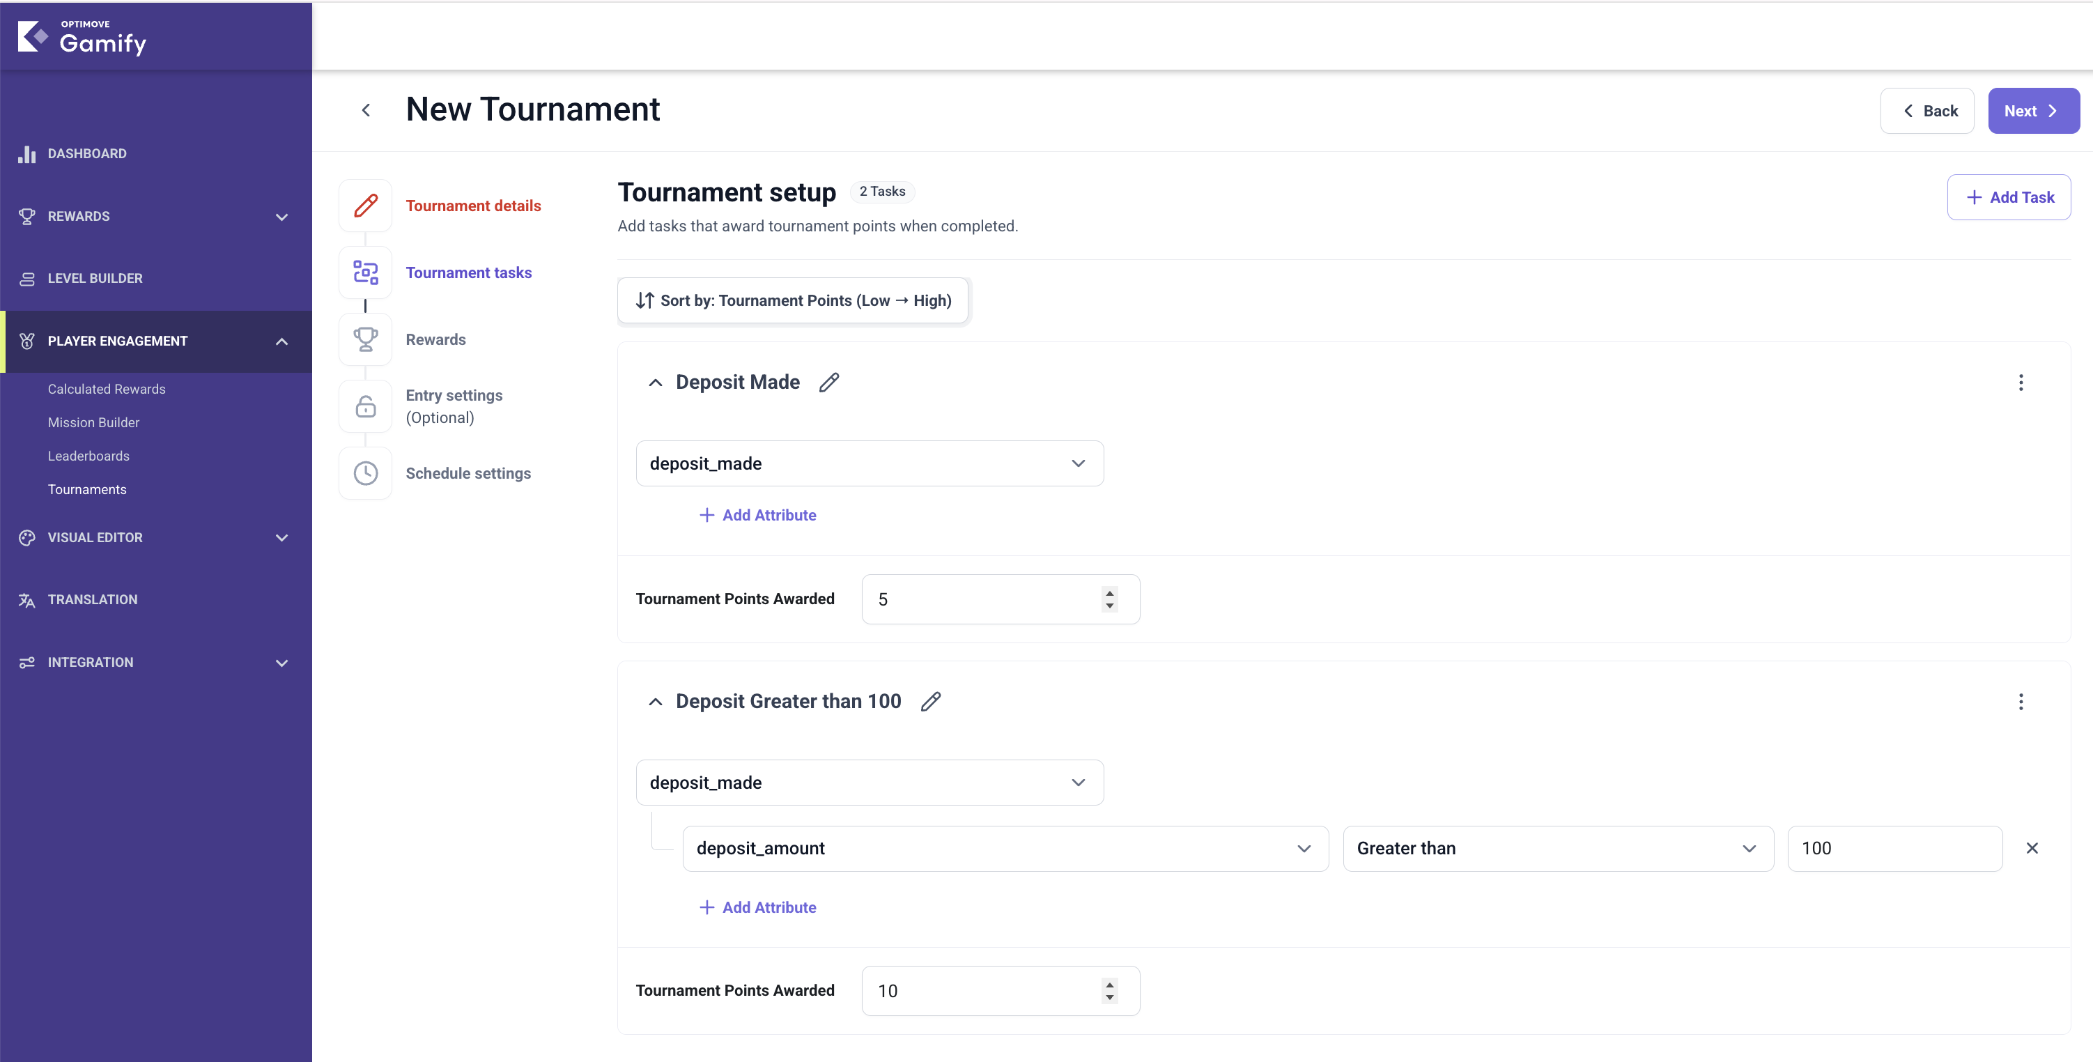Click the Visual Editor palette icon
Screen dimensions: 2093x1062
pos(26,538)
